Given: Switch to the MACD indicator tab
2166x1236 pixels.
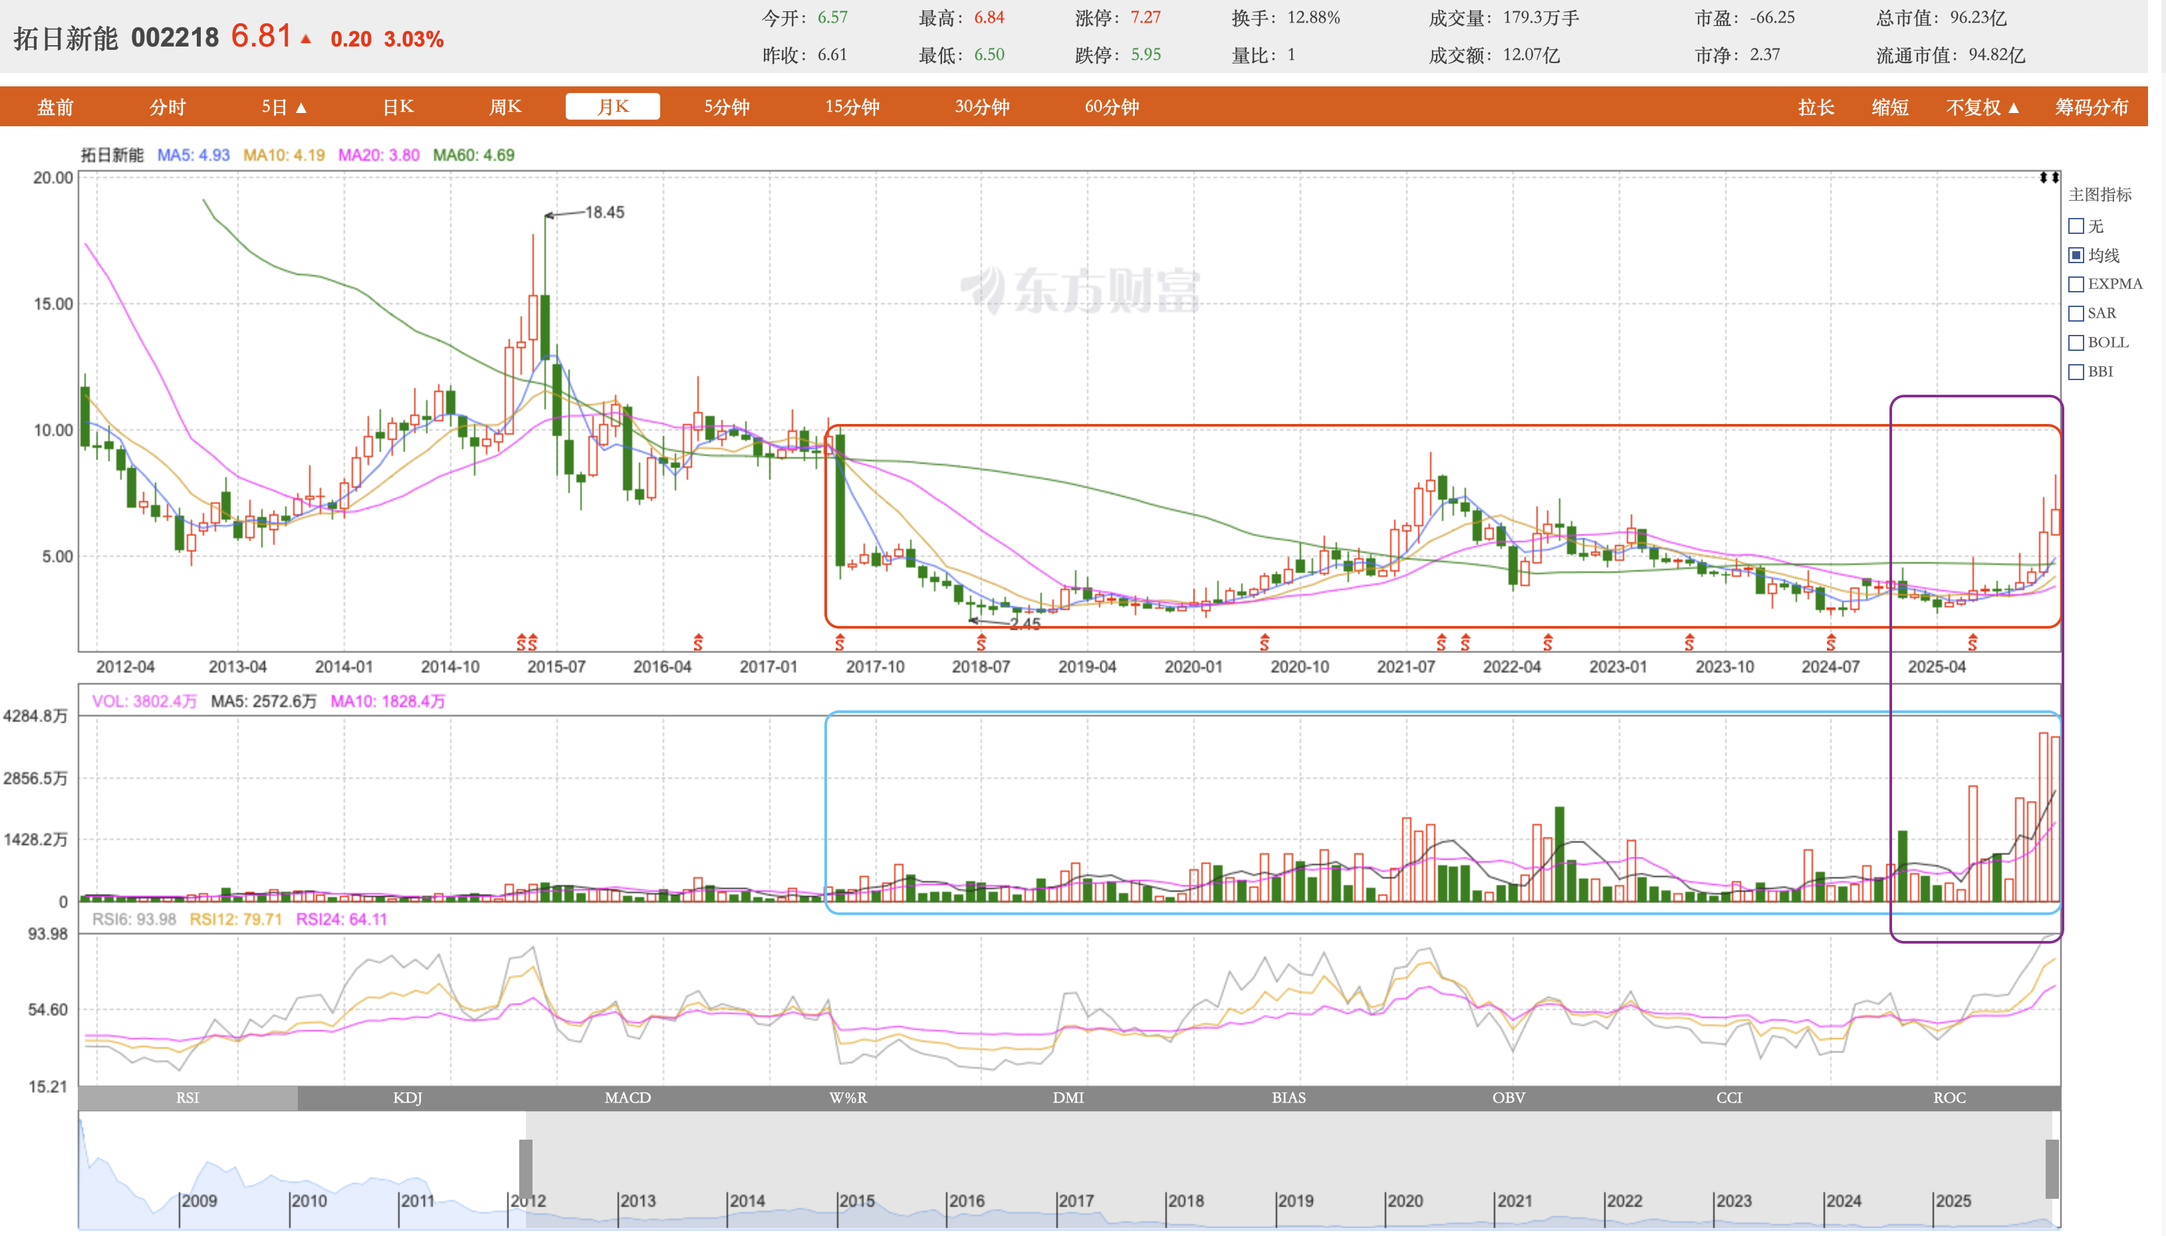Looking at the screenshot, I should pos(628,1098).
